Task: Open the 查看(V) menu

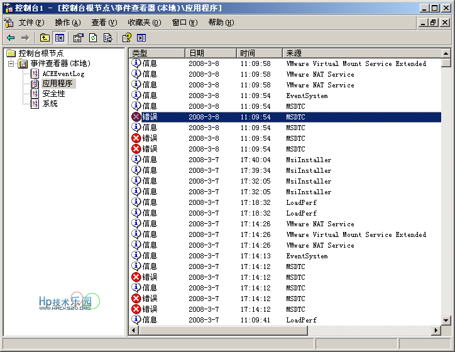Action: coord(104,23)
